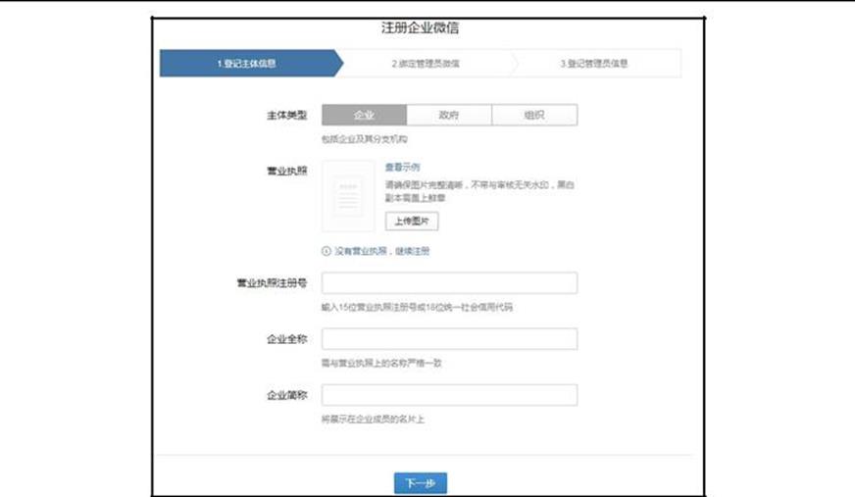The height and width of the screenshot is (497, 855).
Task: Select 政府 as the entity type
Action: click(x=449, y=115)
